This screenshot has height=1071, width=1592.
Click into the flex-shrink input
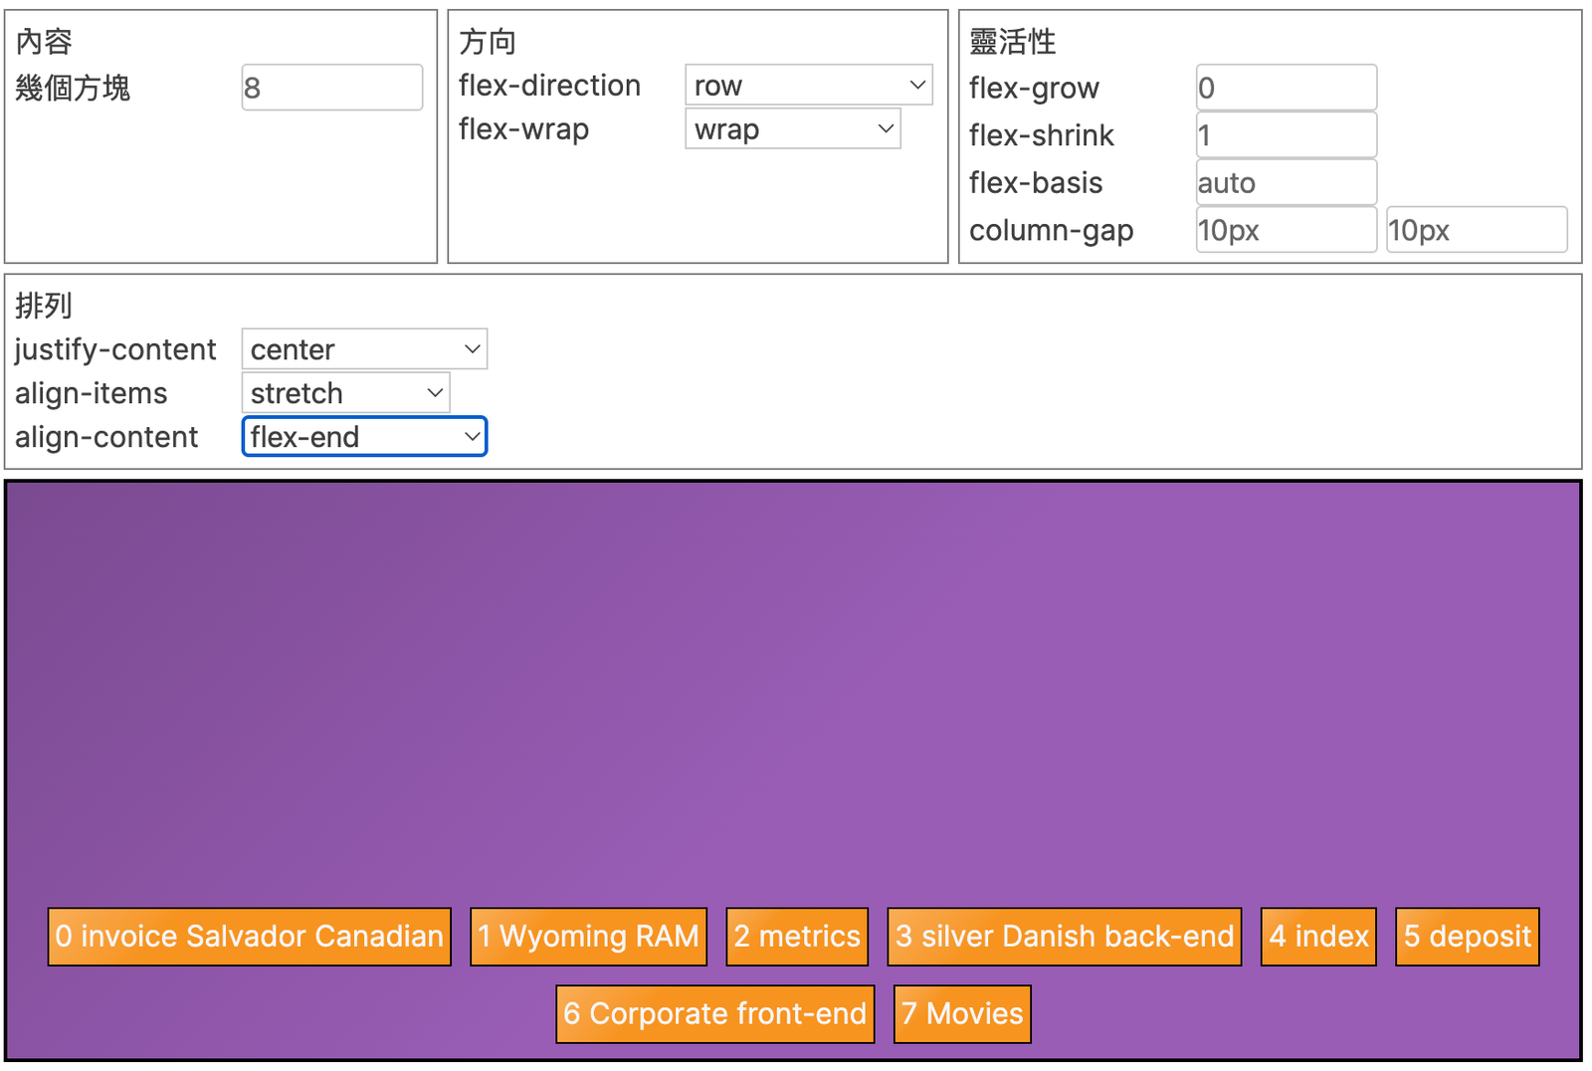[x=1286, y=135]
